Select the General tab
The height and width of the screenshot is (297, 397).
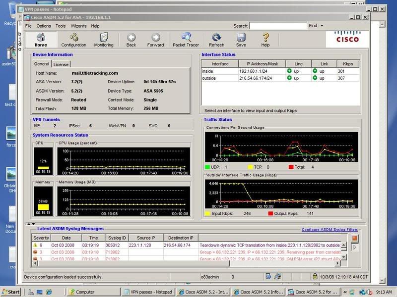click(x=42, y=64)
